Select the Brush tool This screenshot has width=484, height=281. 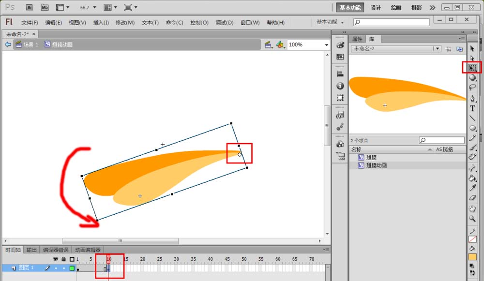(x=472, y=148)
